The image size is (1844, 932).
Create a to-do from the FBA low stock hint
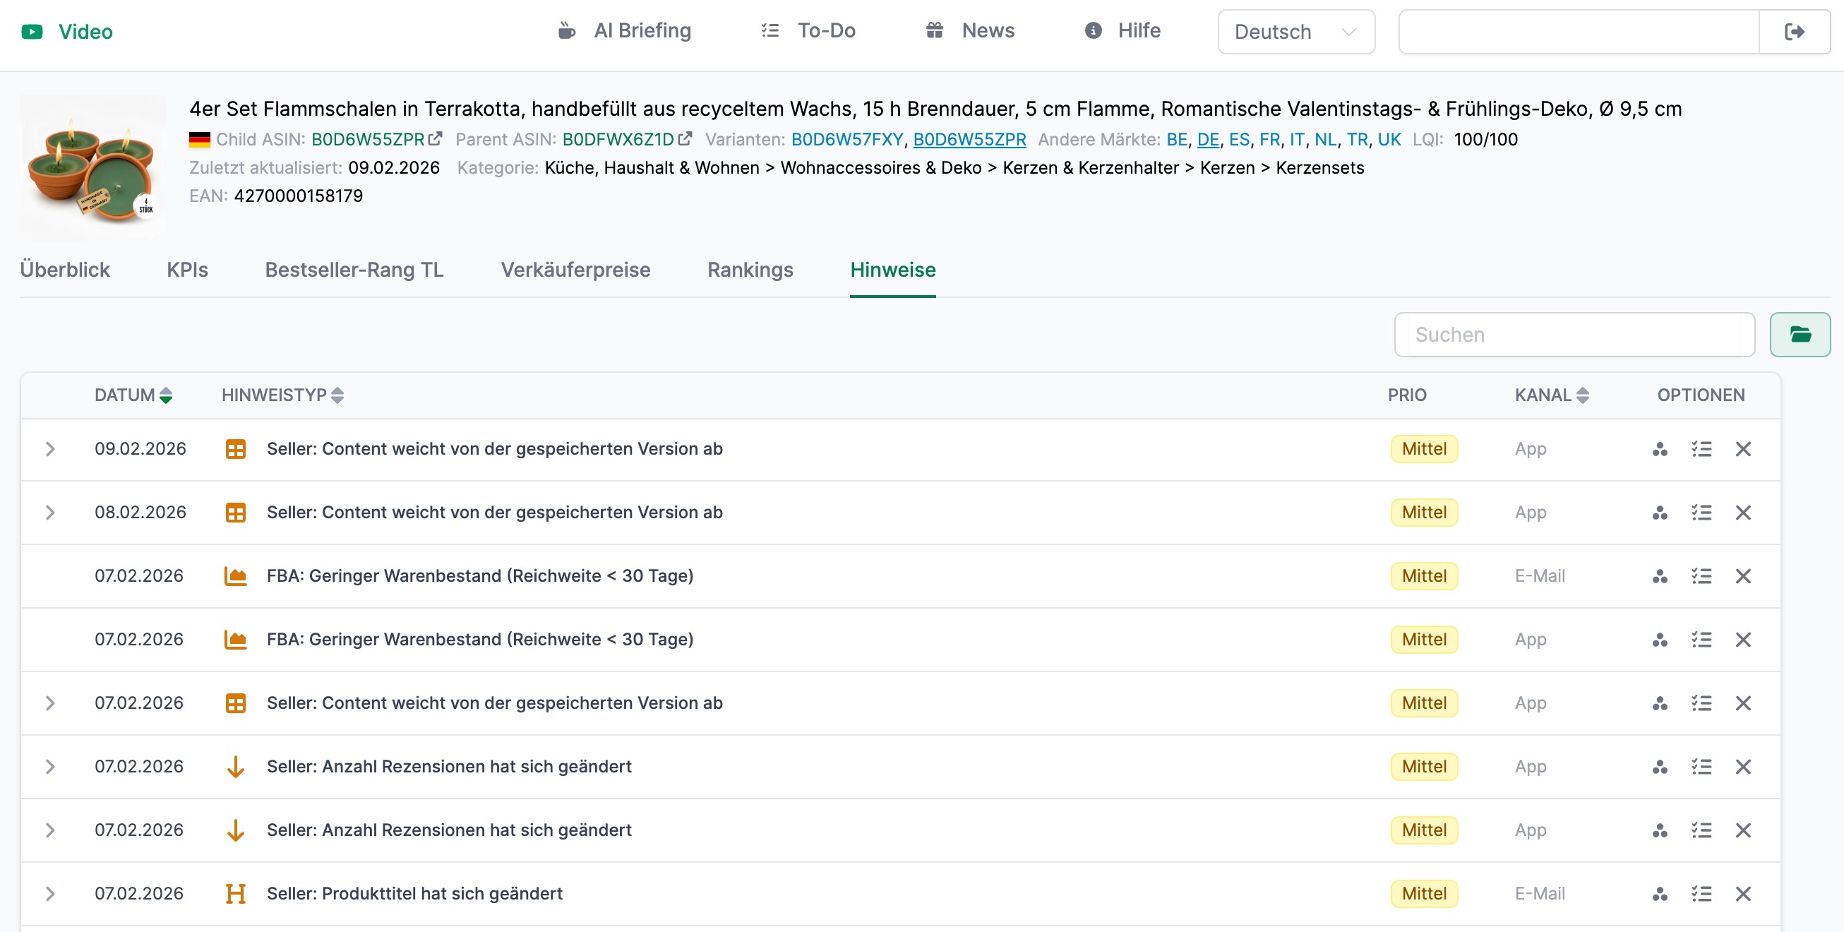click(x=1702, y=575)
